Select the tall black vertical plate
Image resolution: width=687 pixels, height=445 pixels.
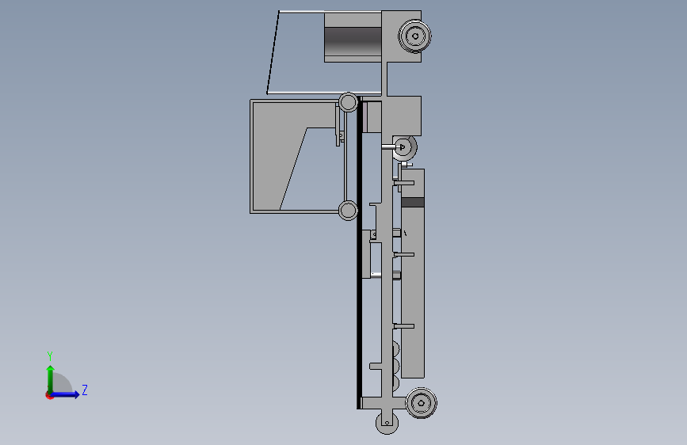359,253
